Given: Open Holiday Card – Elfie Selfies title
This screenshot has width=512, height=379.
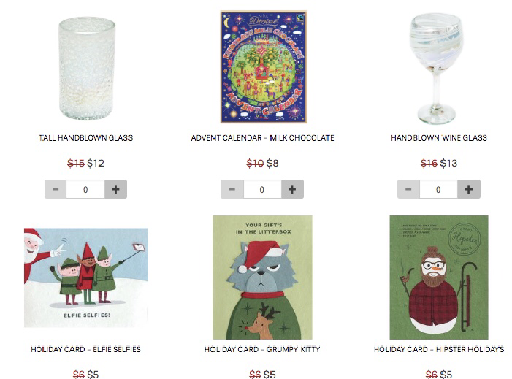Looking at the screenshot, I should [86, 349].
